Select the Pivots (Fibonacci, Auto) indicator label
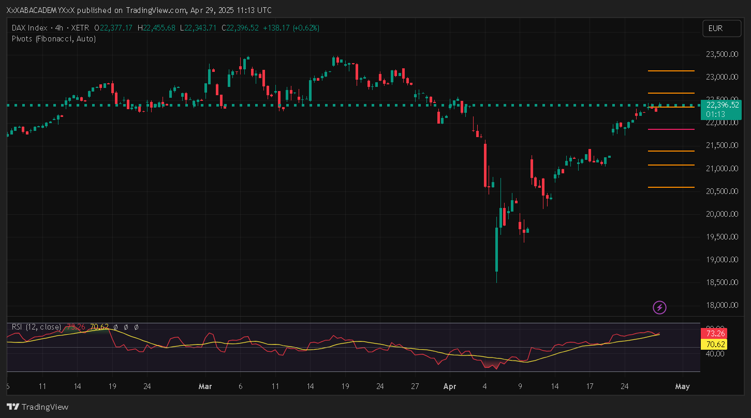Image resolution: width=751 pixels, height=418 pixels. 54,38
